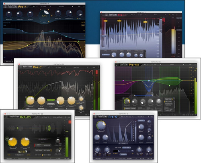Screen dimensions: 201x163
Task: Click Pro-L 2 Lookahead knob
Action: (114, 55)
